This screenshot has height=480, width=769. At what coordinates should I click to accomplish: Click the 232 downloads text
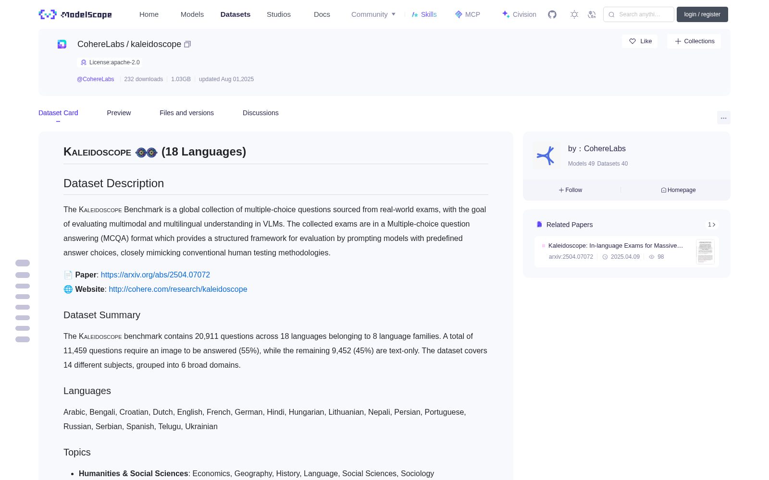pyautogui.click(x=144, y=79)
